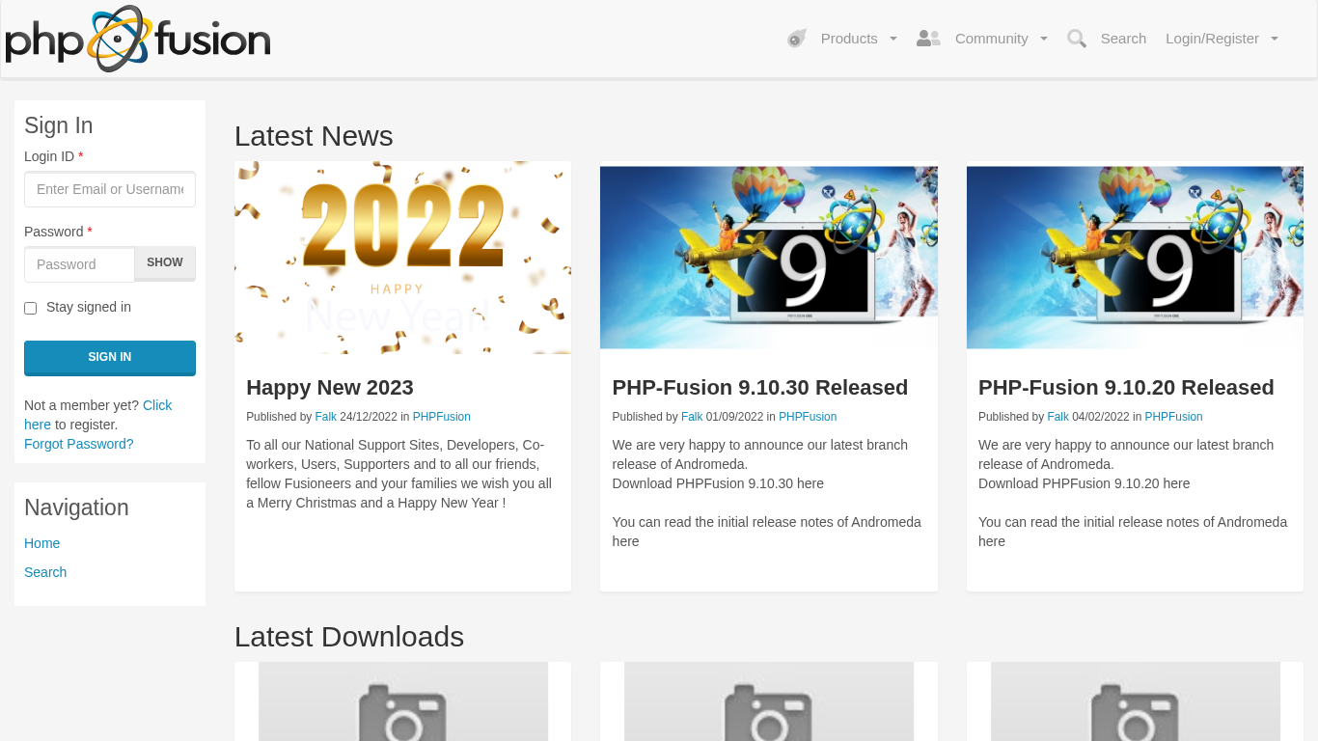
Task: Tick the Stay signed in checkbox
Action: (x=30, y=308)
